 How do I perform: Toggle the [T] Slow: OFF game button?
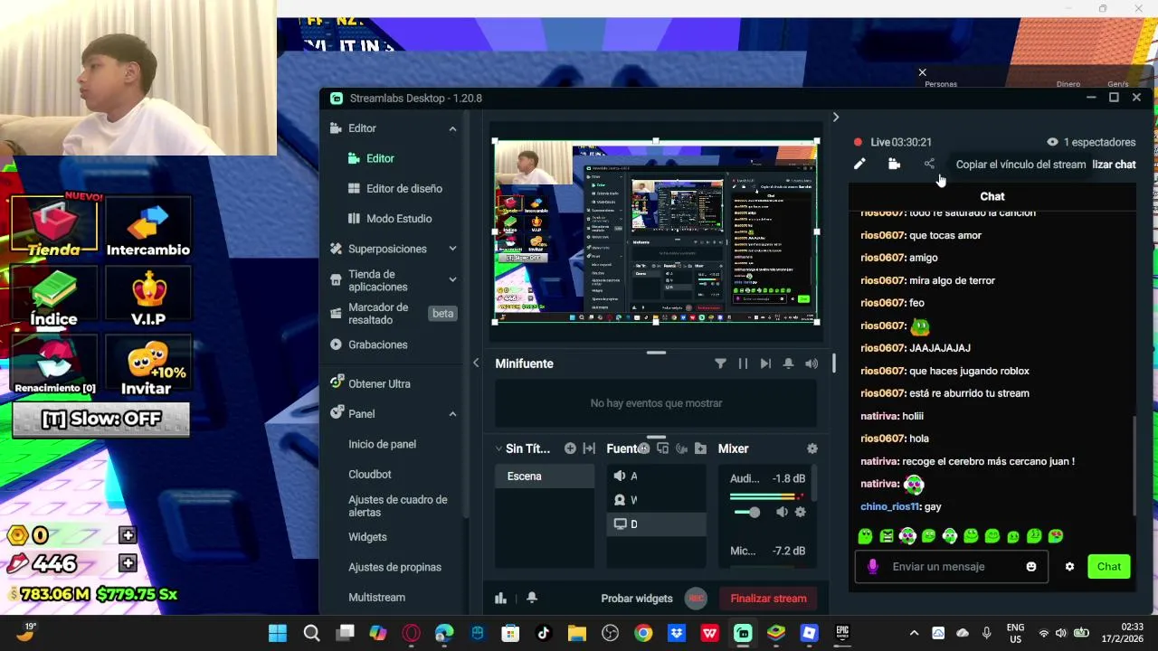(x=100, y=420)
